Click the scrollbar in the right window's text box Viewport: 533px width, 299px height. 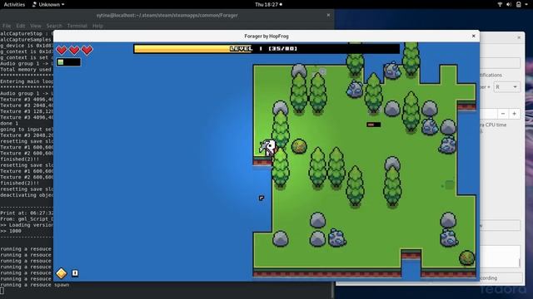(x=519, y=262)
